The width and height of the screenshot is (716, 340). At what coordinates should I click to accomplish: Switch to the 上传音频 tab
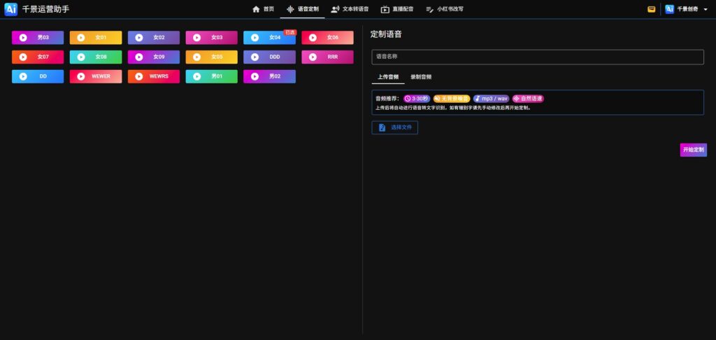(388, 77)
